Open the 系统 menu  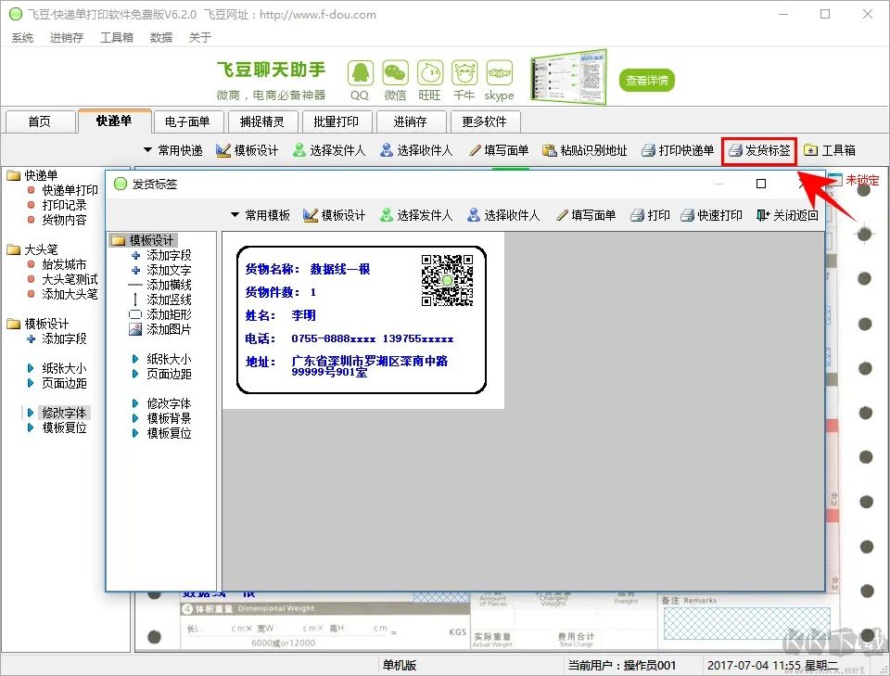tap(21, 37)
